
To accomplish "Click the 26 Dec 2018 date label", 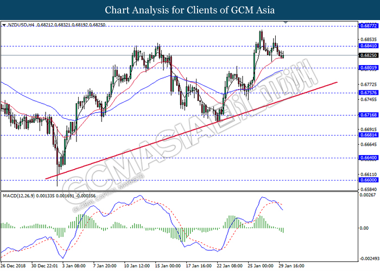I will 13,266.
